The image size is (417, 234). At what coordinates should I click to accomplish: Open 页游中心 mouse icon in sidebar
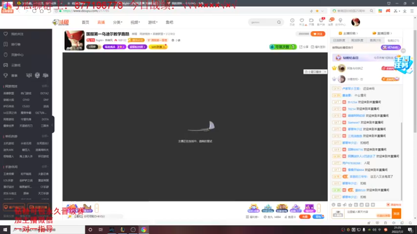6,55
